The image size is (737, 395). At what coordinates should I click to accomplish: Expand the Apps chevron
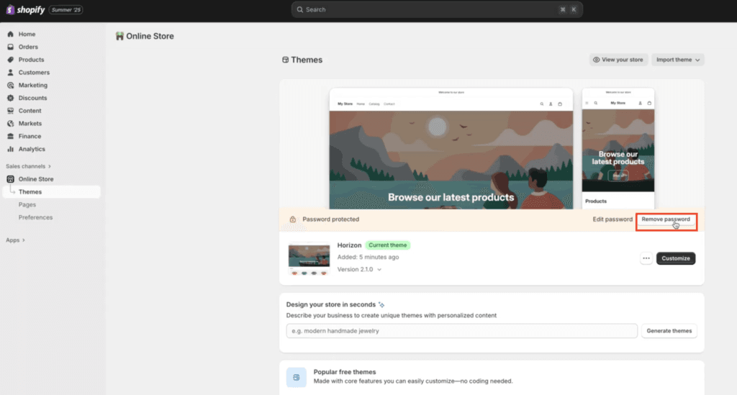(24, 240)
